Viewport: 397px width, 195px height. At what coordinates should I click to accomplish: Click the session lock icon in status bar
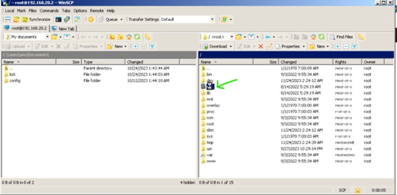[x=358, y=190]
